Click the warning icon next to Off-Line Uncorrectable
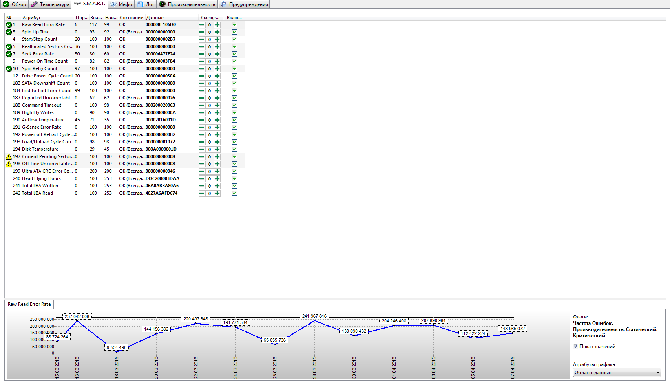The width and height of the screenshot is (670, 386). click(9, 164)
